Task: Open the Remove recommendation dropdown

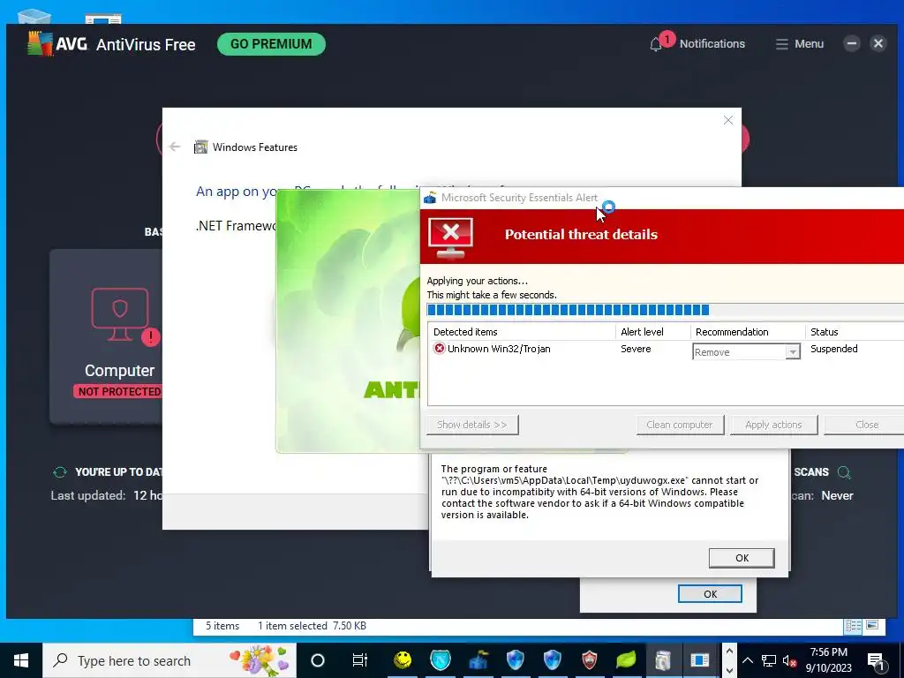Action: tap(793, 351)
